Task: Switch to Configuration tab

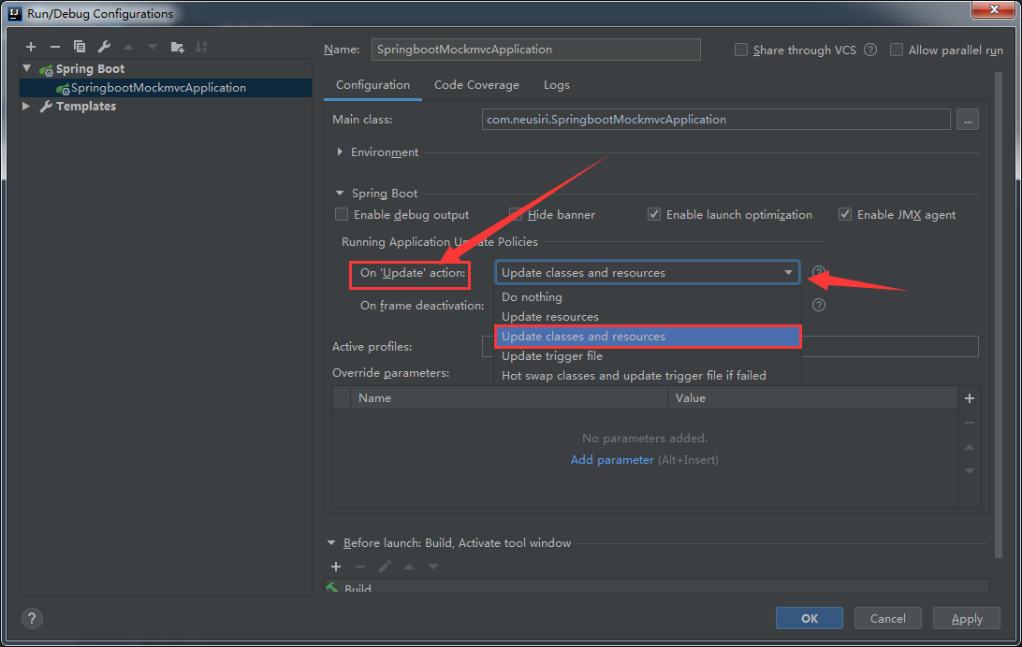Action: click(x=372, y=85)
